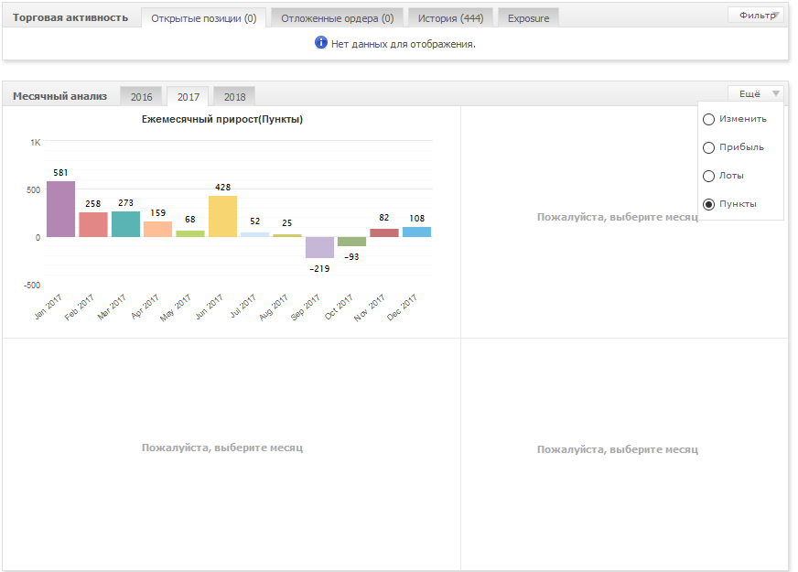Click the 1K y-axis label
Viewport: 798px width, 572px height.
[x=36, y=143]
